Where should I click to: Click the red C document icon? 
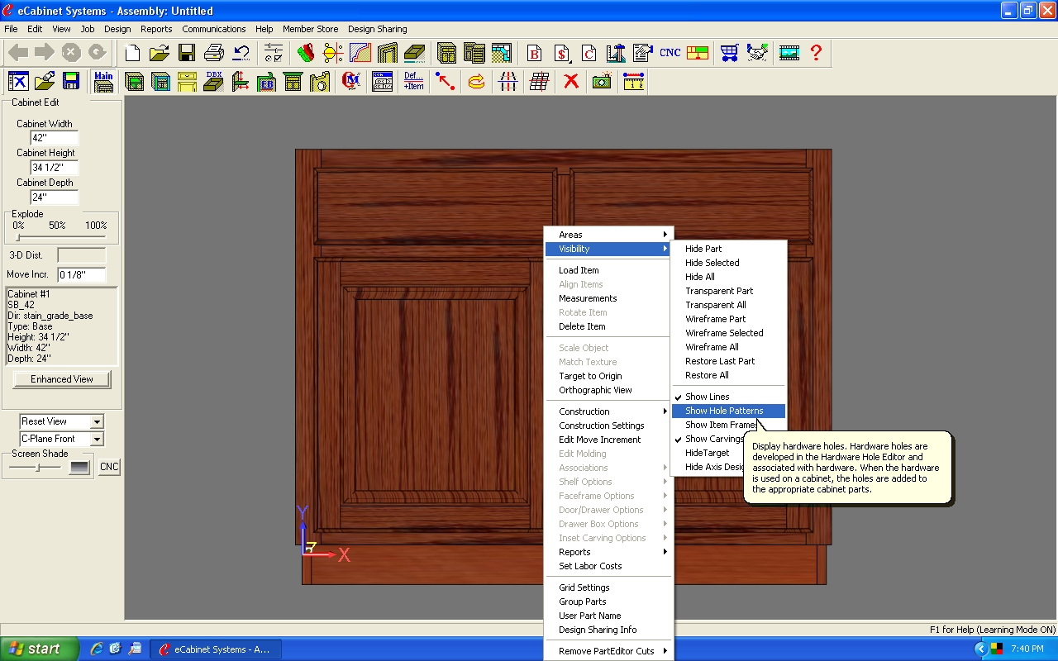589,53
